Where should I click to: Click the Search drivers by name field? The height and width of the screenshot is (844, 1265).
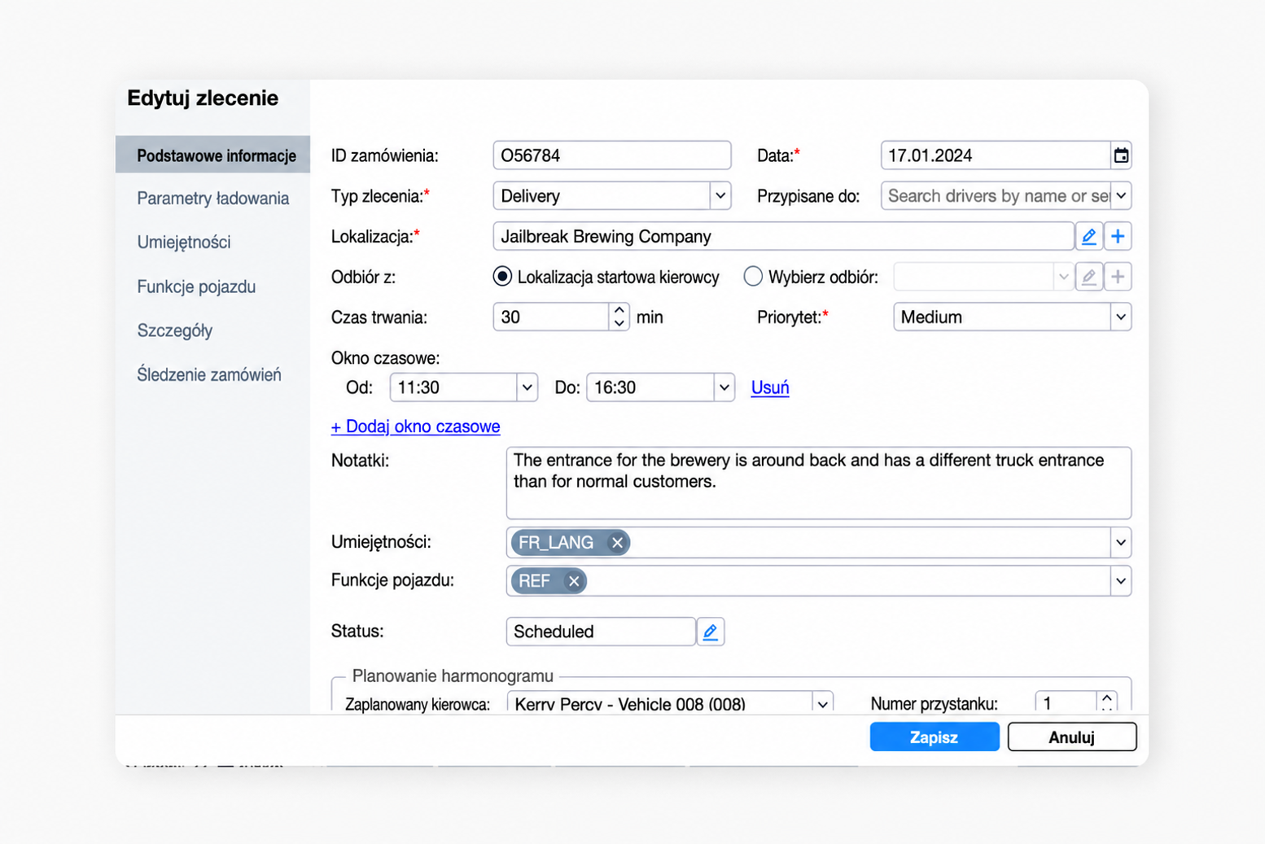996,196
